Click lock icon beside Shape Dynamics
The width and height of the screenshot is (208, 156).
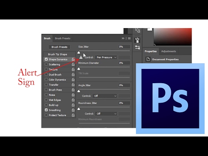[73, 59]
